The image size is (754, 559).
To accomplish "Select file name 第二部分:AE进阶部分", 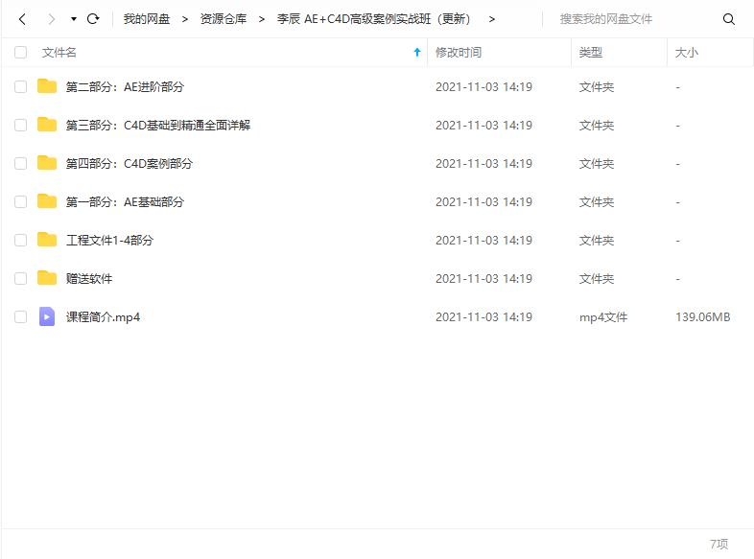I will [x=125, y=87].
